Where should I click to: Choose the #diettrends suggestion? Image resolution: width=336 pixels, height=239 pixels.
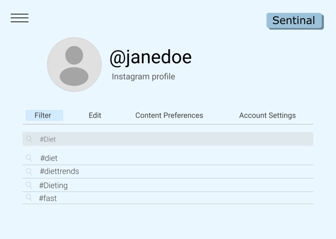coord(168,171)
